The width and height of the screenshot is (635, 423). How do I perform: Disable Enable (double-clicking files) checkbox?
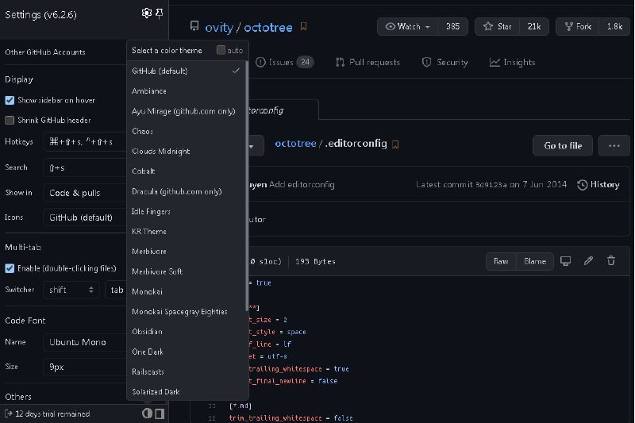tap(10, 268)
